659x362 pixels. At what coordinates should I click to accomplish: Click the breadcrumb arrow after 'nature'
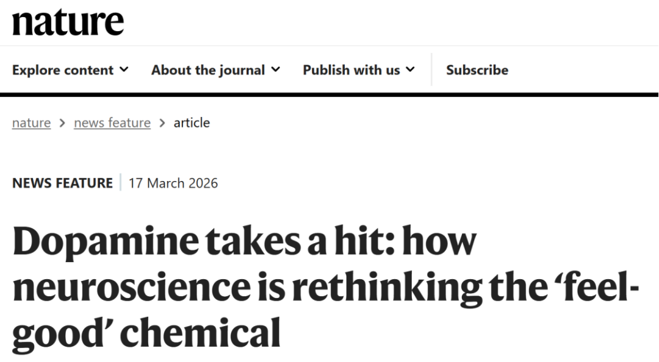(62, 122)
